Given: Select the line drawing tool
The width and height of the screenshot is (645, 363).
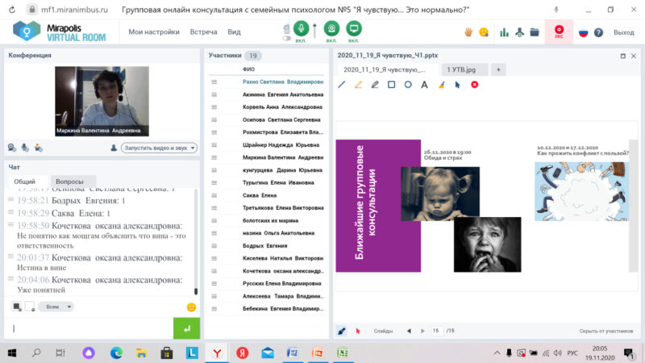Looking at the screenshot, I should pos(341,85).
